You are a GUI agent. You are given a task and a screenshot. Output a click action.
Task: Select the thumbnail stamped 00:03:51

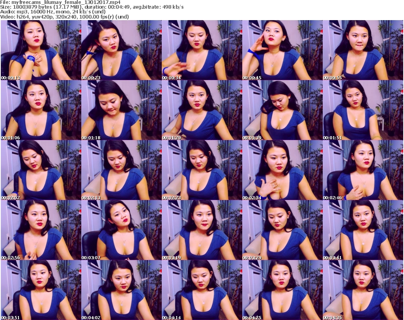pos(41,290)
